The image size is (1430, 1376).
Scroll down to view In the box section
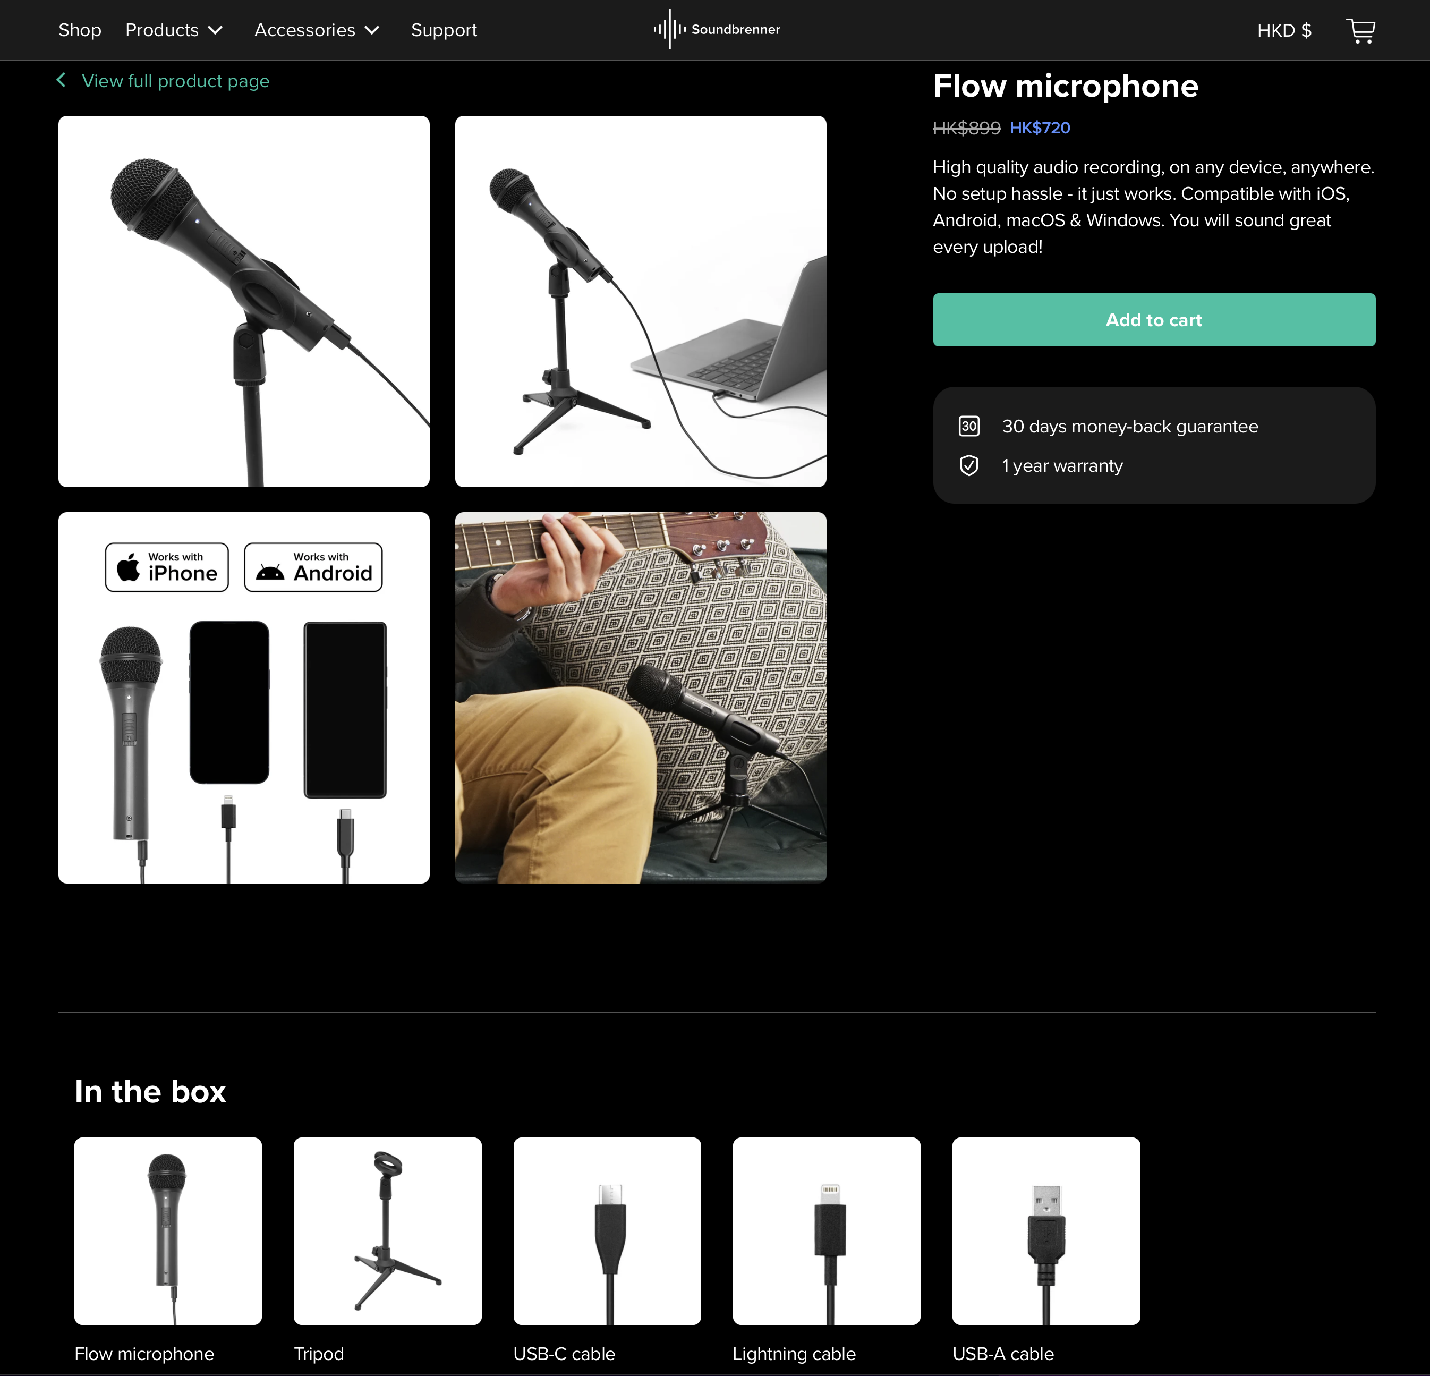coord(148,1090)
